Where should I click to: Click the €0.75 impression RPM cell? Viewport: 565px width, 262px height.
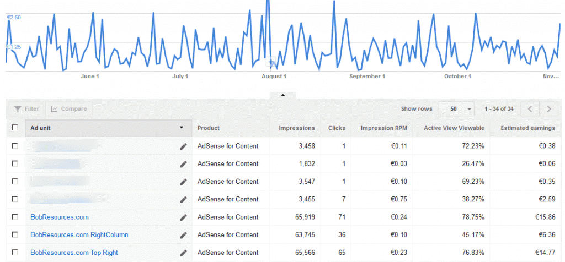click(399, 199)
